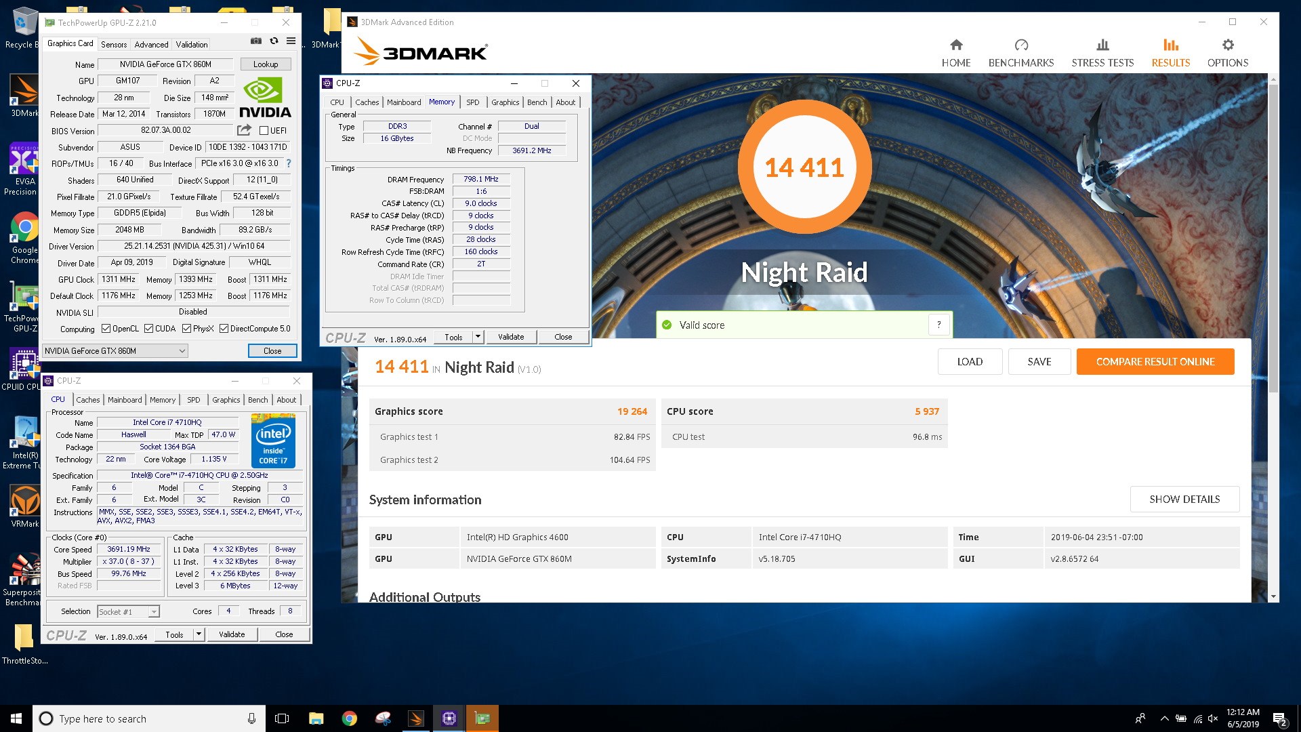Screen dimensions: 1301x732
Task: Click Cortana microphone in search bar
Action: click(251, 718)
